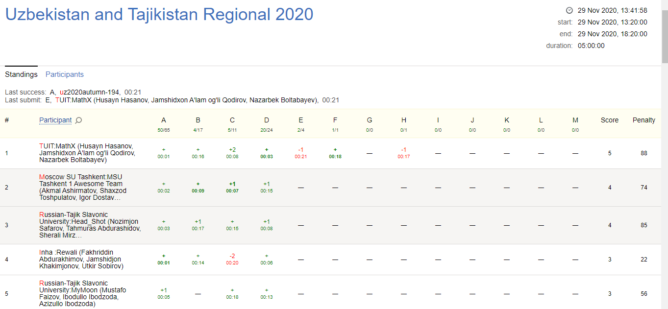668x309 pixels.
Task: Click the clock icon beside current time
Action: (x=569, y=10)
